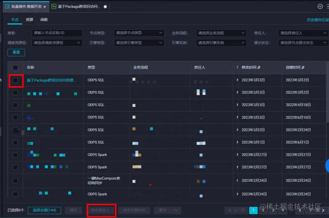The width and height of the screenshot is (329, 218).
Task: Check the ODPS SQL row modified 2023年3月2日
Action: pos(15,130)
